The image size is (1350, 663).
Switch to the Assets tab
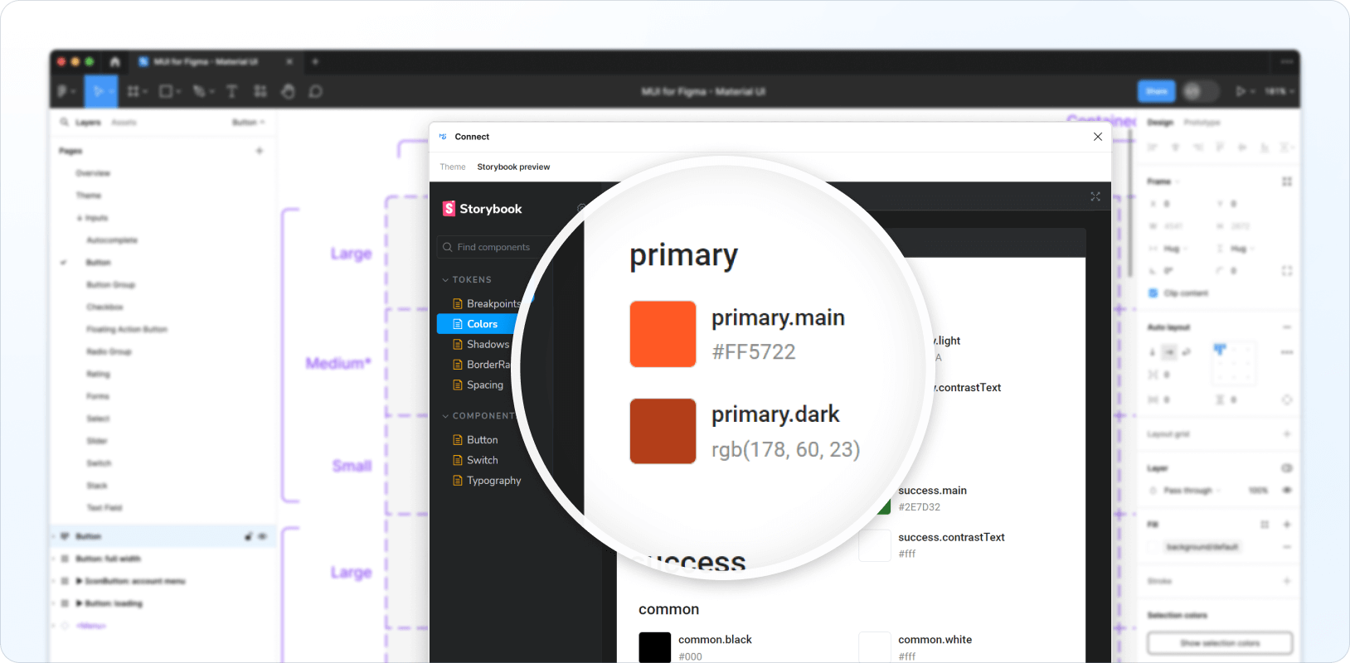pyautogui.click(x=124, y=122)
